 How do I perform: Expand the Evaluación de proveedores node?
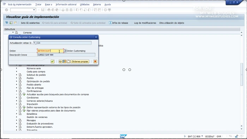click(x=17, y=124)
